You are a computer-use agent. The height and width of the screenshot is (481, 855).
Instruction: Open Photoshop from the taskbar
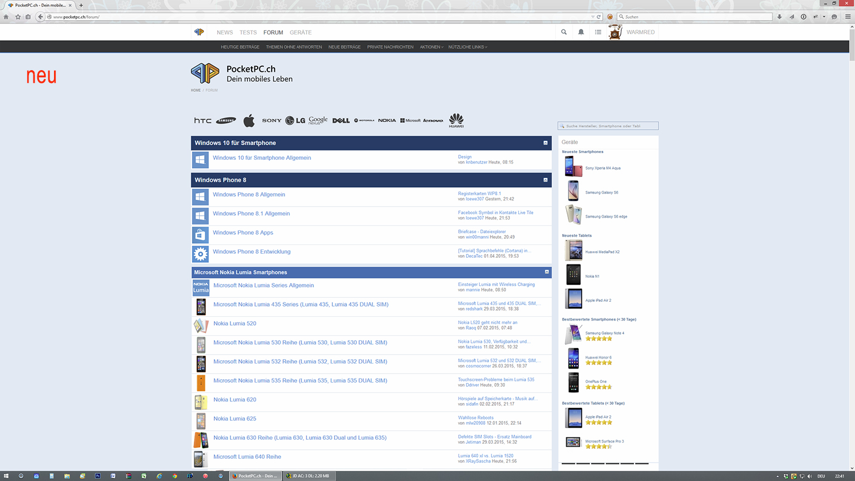[98, 476]
